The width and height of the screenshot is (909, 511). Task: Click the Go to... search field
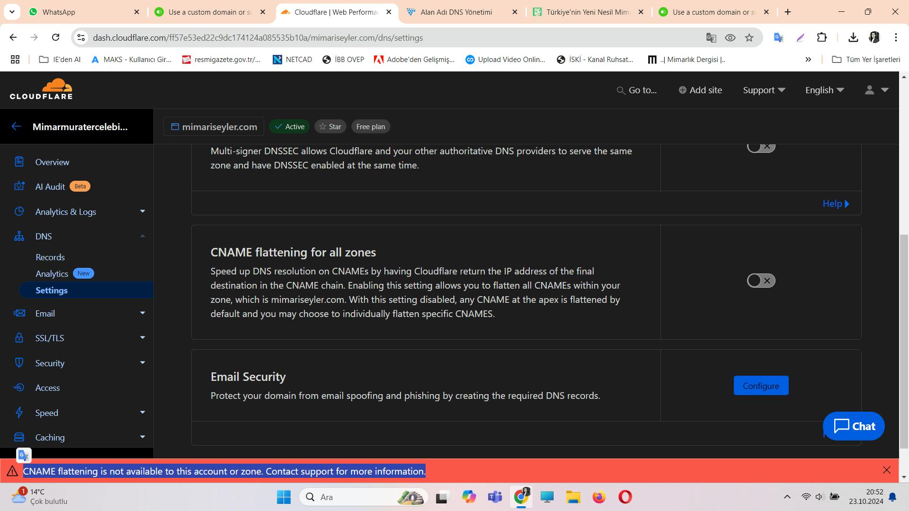[x=637, y=90]
